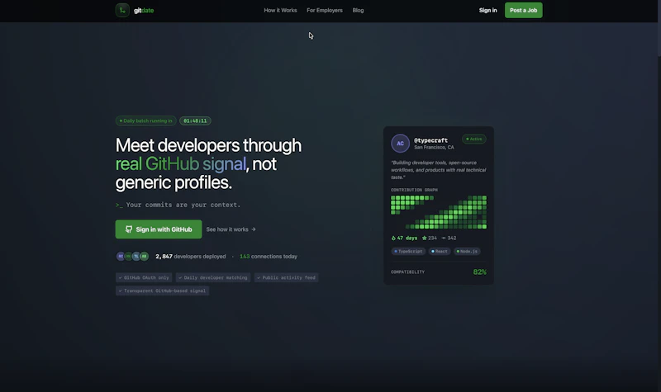Click the @typecraft username
Viewport: 661px width, 392px height.
[x=430, y=140]
